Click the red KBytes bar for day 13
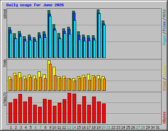 (x=69, y=108)
